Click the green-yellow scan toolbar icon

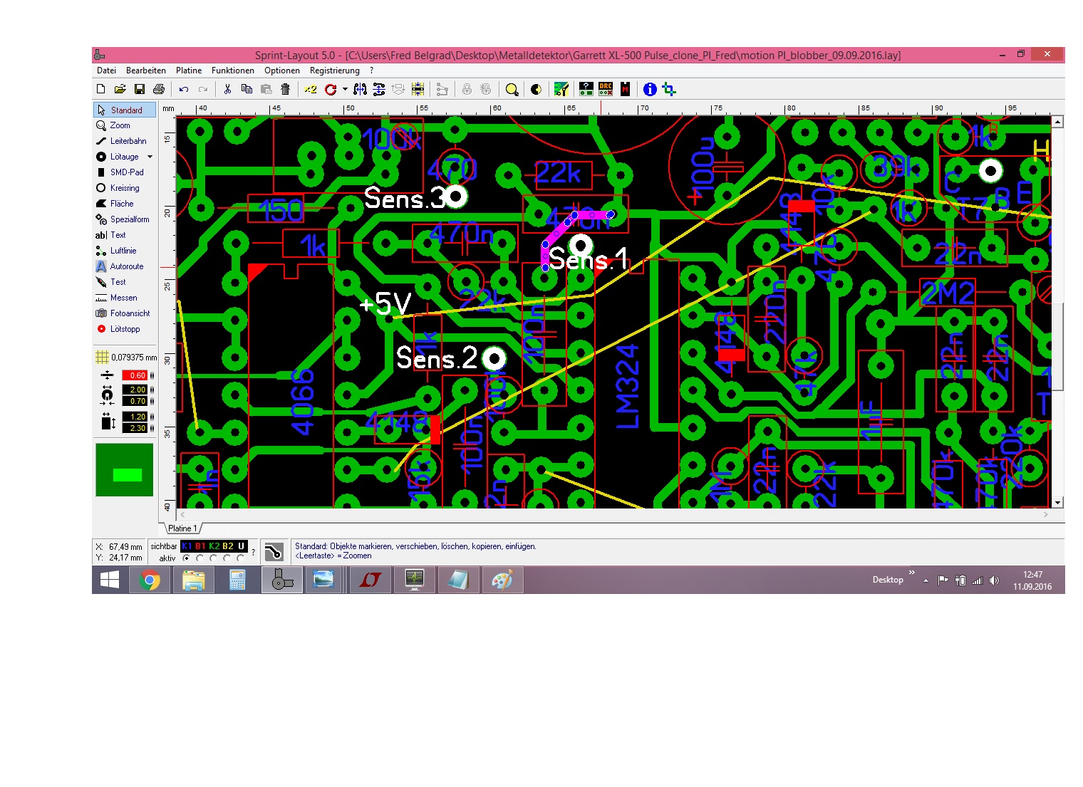click(561, 89)
